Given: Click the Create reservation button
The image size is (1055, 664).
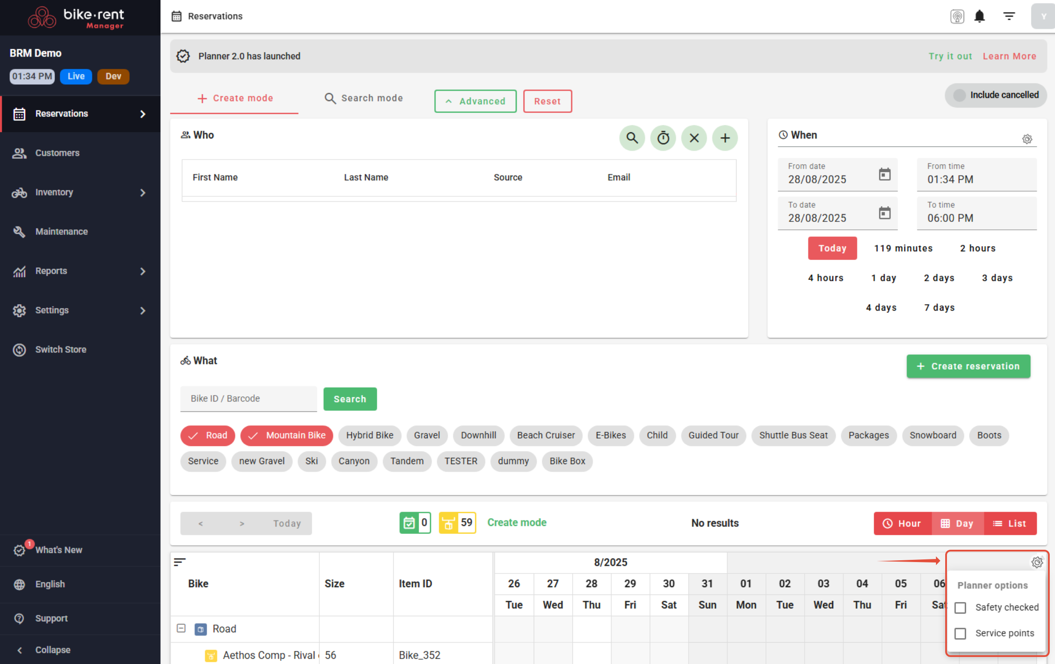Looking at the screenshot, I should tap(968, 366).
